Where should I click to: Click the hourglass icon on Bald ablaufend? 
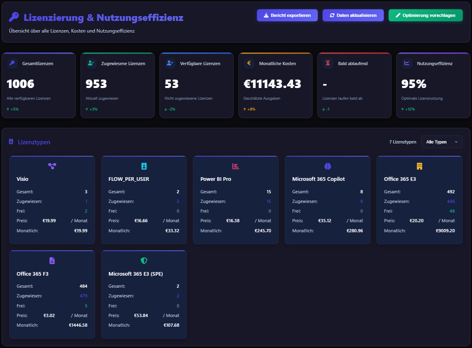point(328,63)
